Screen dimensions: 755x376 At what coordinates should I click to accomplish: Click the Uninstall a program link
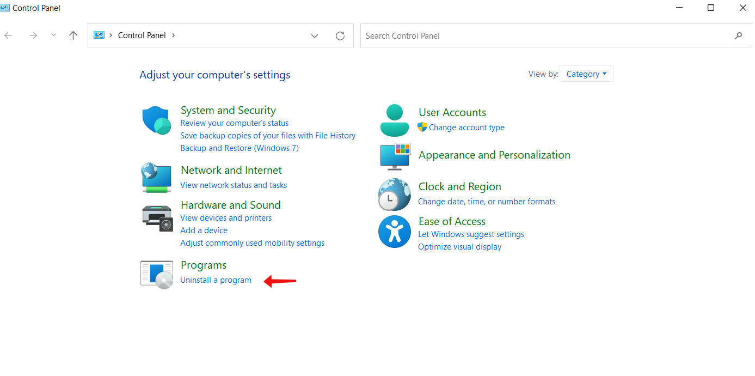[216, 280]
